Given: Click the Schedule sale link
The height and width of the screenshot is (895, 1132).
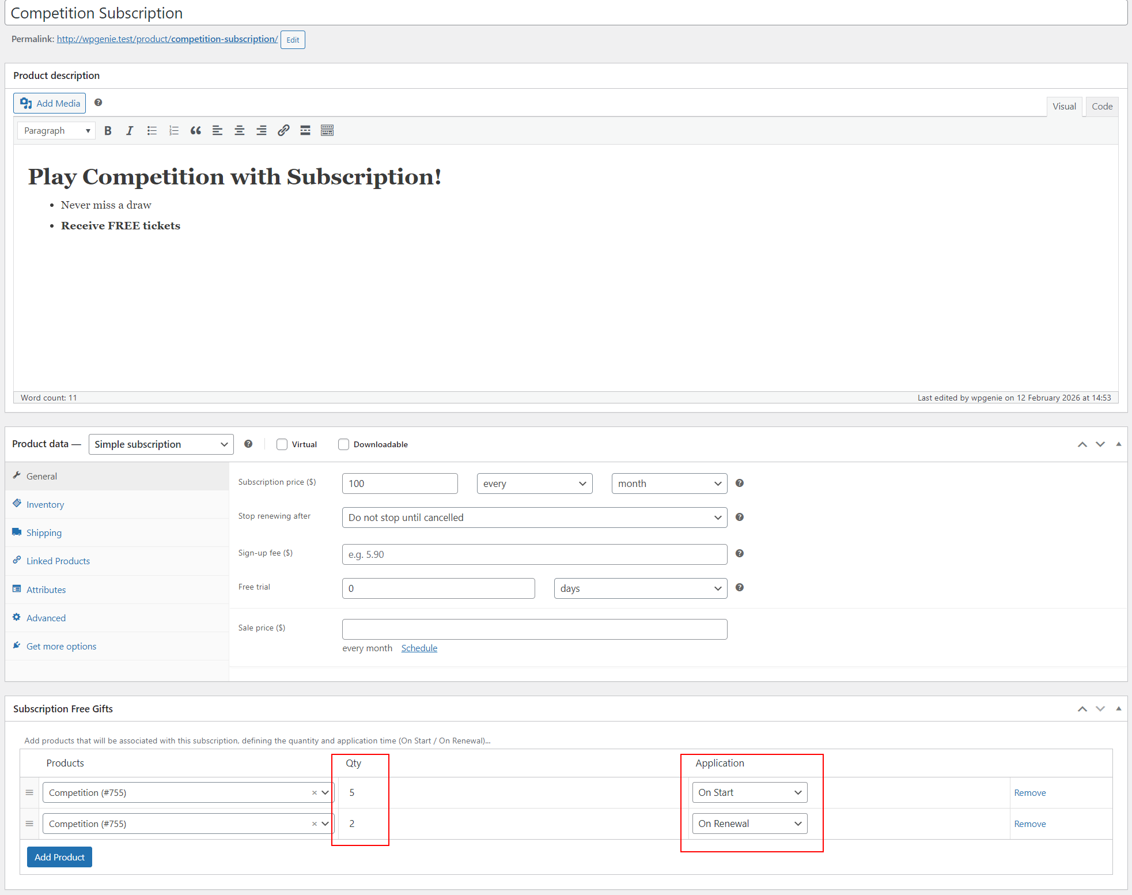Looking at the screenshot, I should click(419, 648).
